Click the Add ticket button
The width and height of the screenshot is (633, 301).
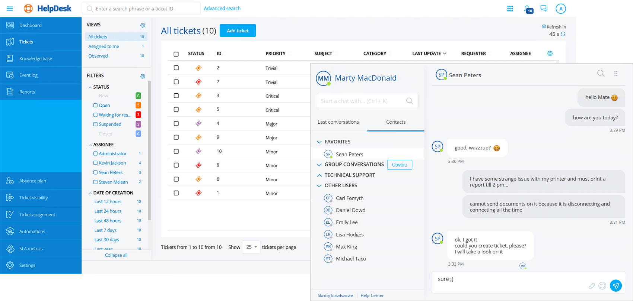pyautogui.click(x=238, y=30)
